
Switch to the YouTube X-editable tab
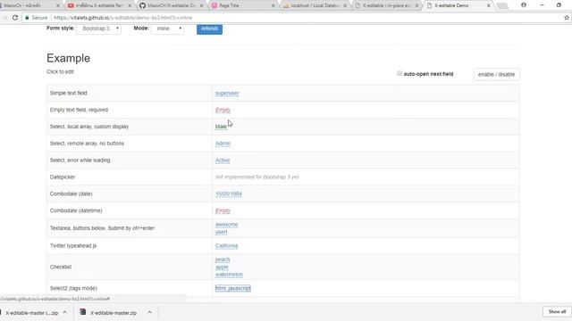click(99, 5)
